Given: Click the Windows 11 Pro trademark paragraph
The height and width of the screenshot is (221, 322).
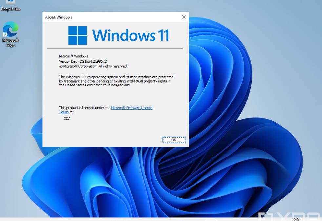Looking at the screenshot, I should pos(116,81).
